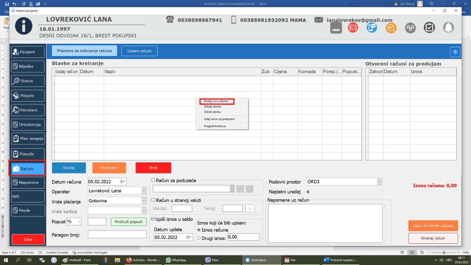
Task: Expand the Vrsta kartice dropdown
Action: 144,211
